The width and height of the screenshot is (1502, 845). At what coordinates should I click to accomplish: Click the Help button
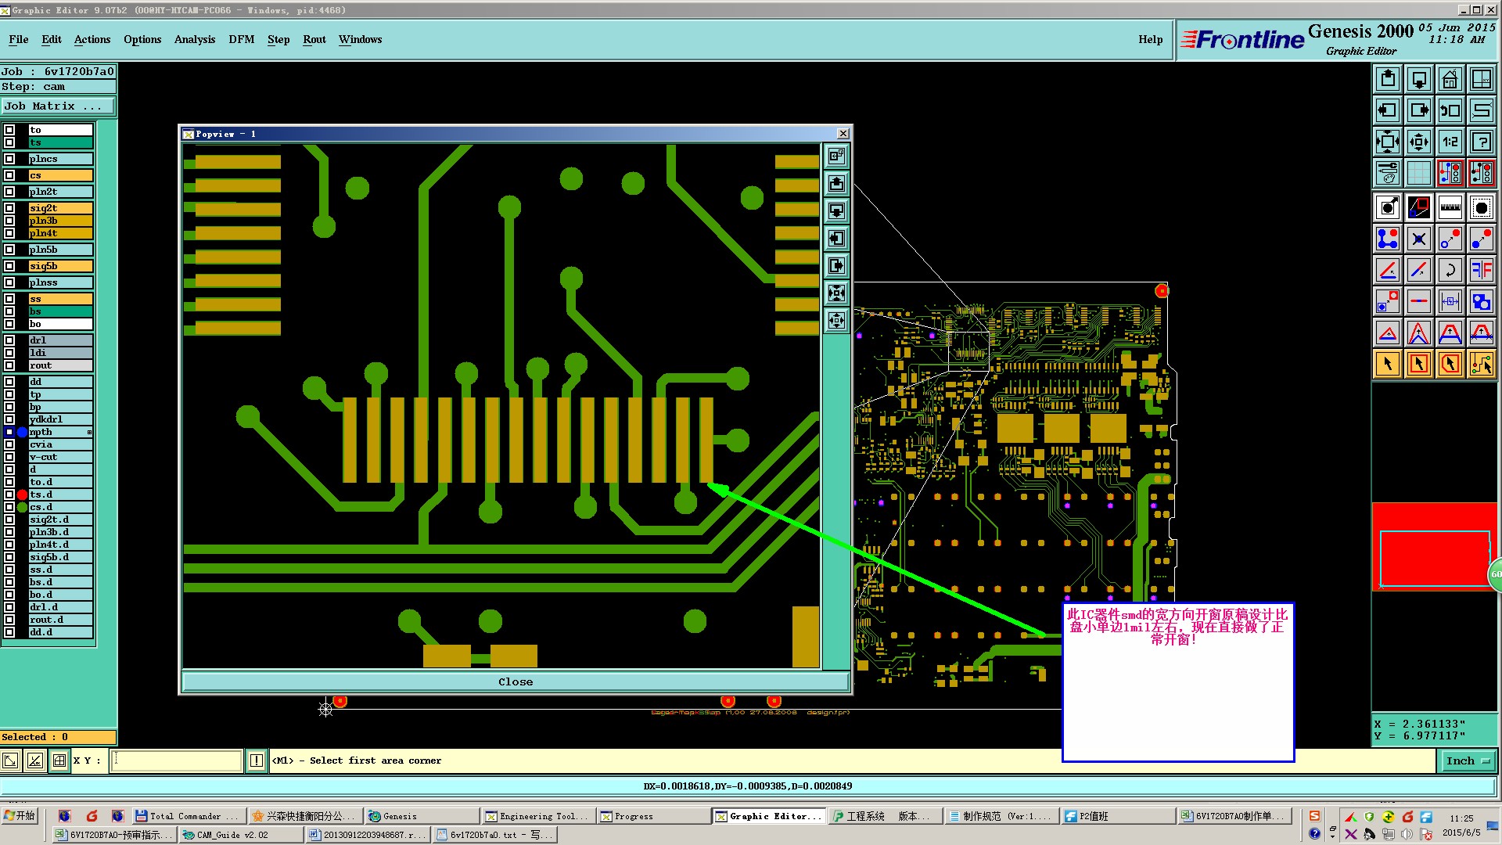(x=1150, y=39)
